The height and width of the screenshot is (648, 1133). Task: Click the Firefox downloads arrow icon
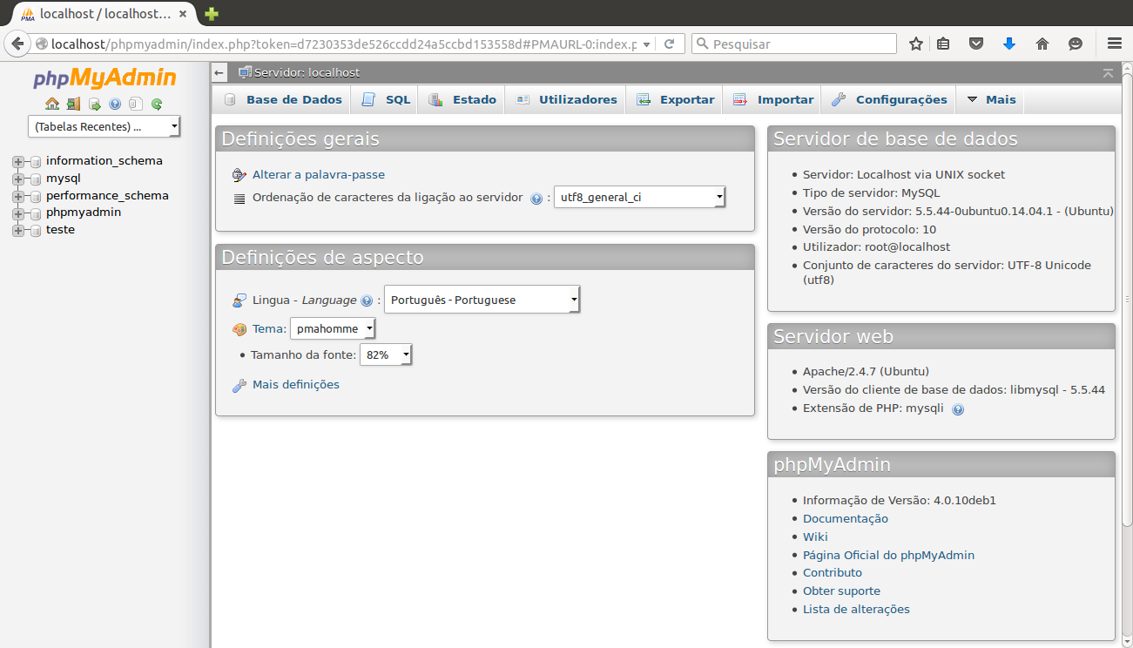[1009, 44]
